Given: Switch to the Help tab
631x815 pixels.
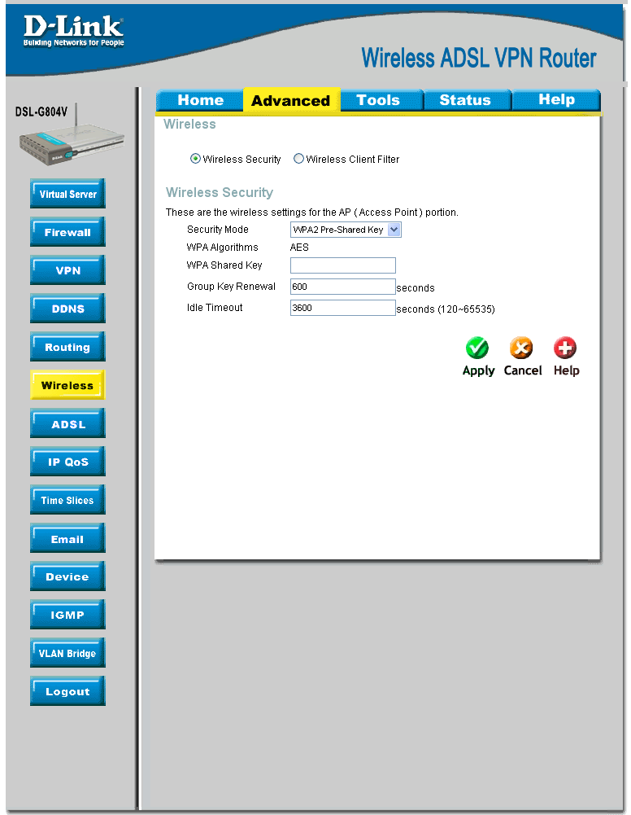Looking at the screenshot, I should coord(556,100).
